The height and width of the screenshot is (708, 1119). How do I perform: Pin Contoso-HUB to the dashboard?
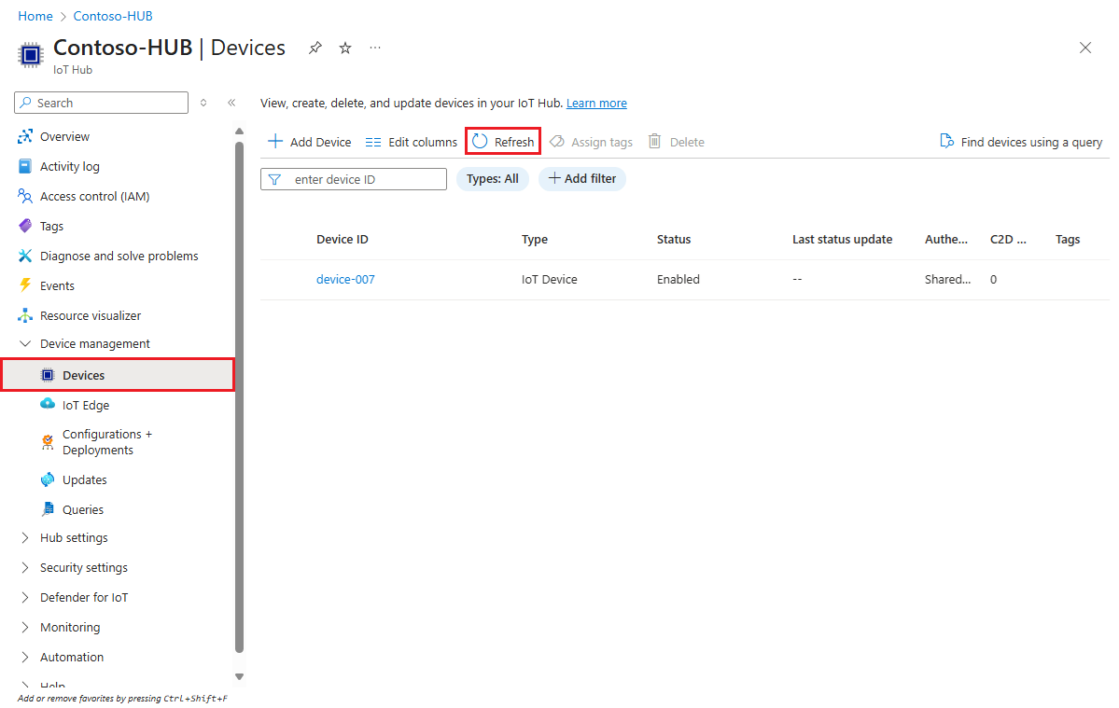point(315,48)
